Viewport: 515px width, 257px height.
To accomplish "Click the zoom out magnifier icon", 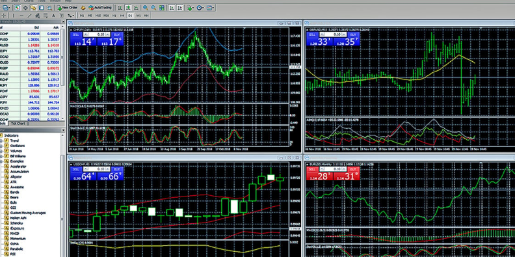I will tap(153, 8).
